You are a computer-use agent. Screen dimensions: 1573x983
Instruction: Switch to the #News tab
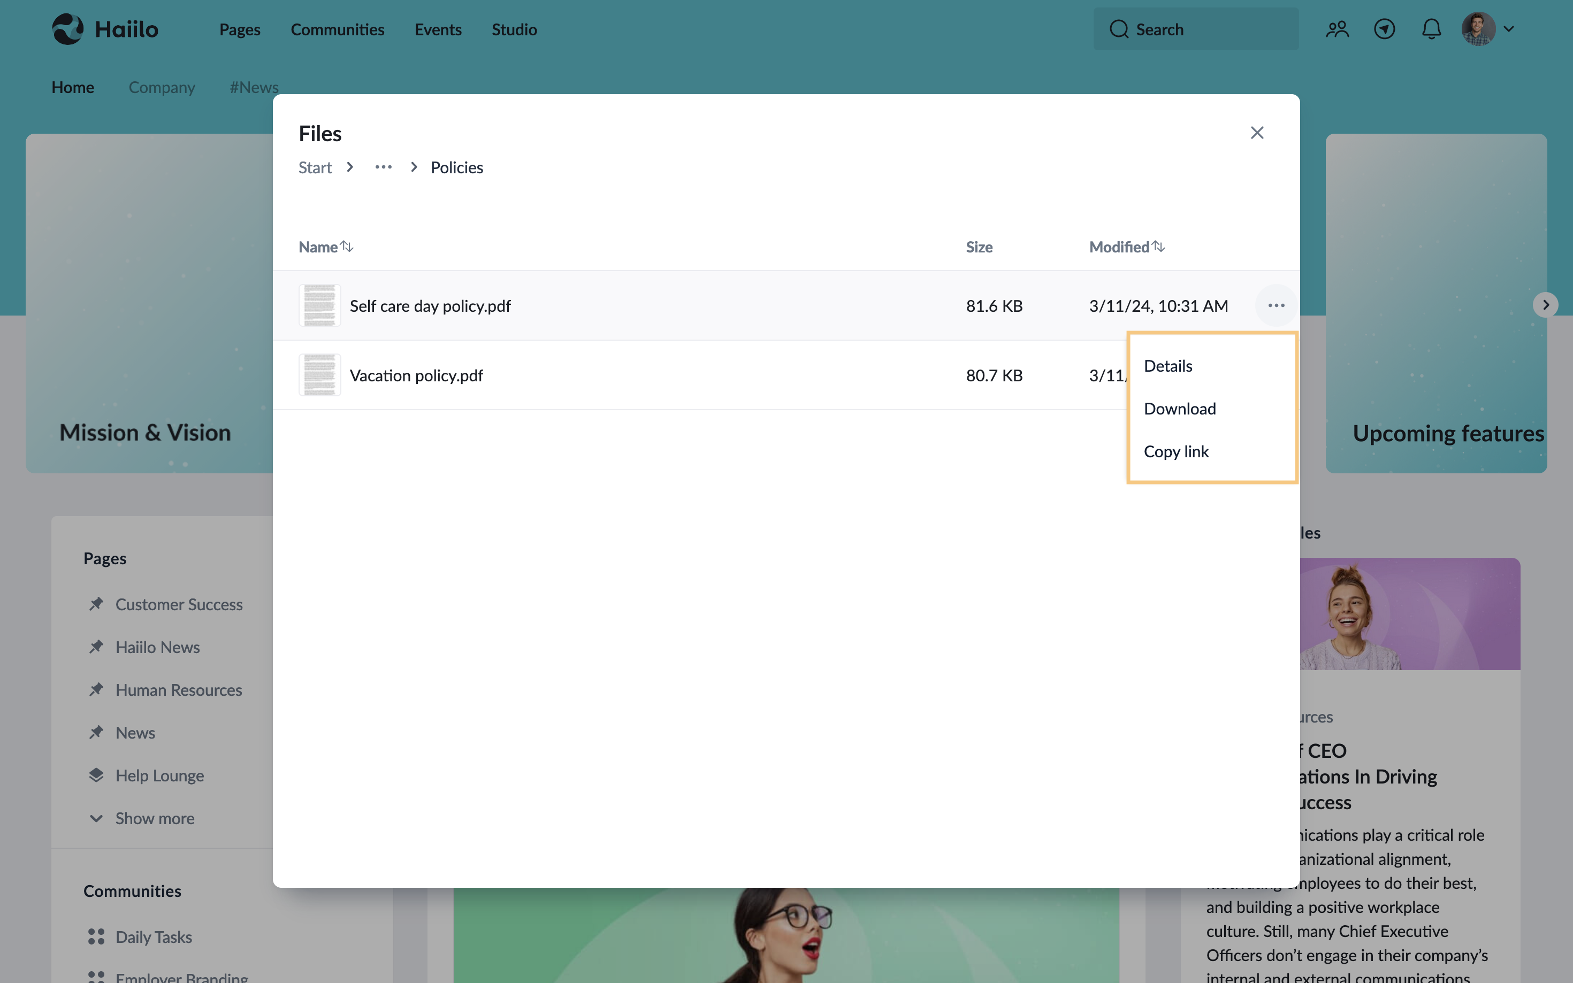pos(254,87)
